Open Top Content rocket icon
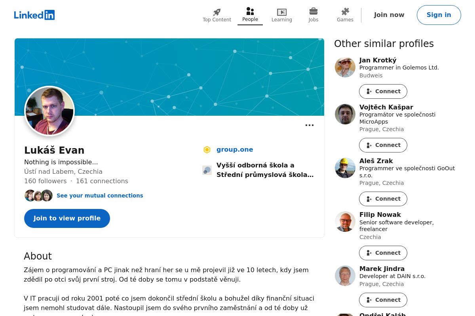The height and width of the screenshot is (316, 475). point(217,12)
